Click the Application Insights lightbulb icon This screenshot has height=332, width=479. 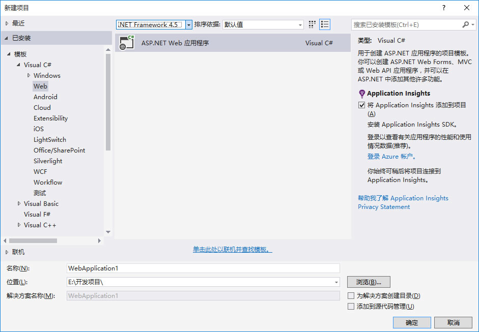pyautogui.click(x=362, y=94)
